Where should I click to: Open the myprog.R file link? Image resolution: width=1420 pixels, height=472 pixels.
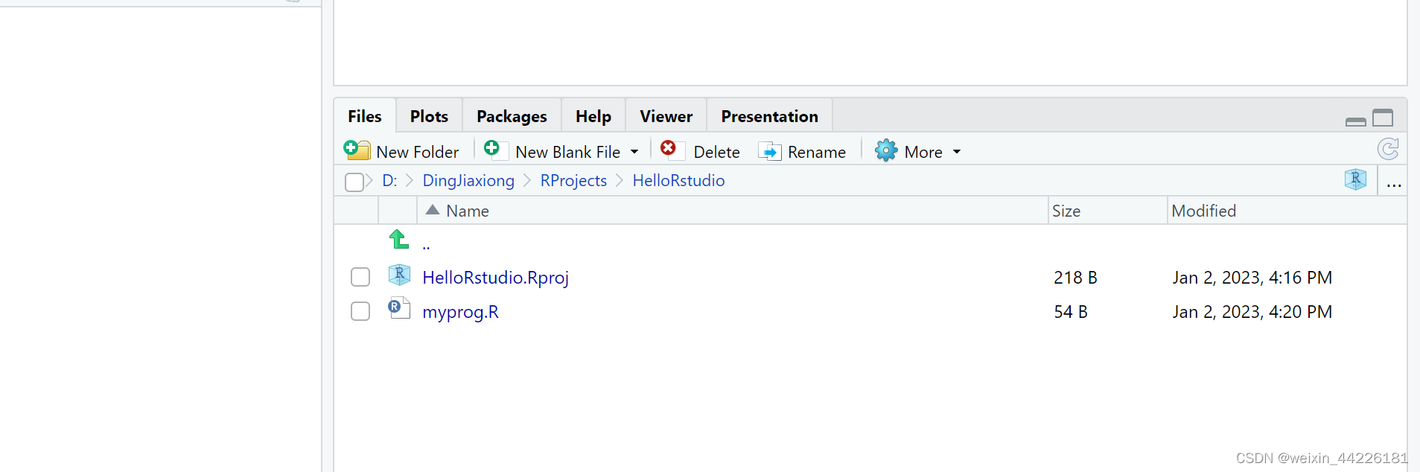[x=460, y=312]
